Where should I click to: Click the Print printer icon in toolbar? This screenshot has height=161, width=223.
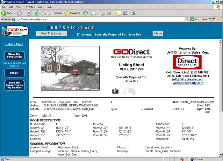coord(102,13)
